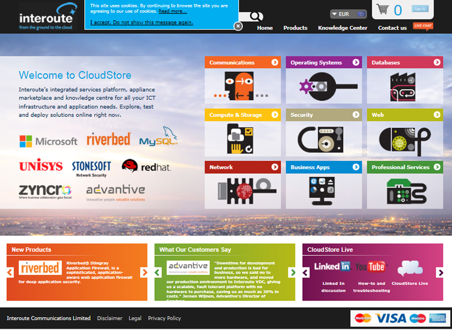Close the cookie notice banner
This screenshot has height=330, width=452.
pyautogui.click(x=238, y=26)
